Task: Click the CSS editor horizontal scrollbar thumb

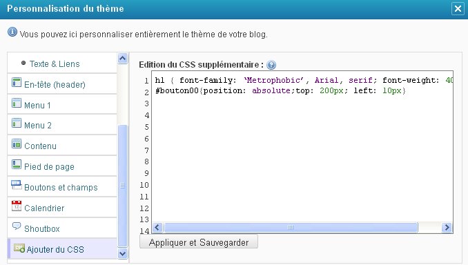Action: pyautogui.click(x=291, y=228)
